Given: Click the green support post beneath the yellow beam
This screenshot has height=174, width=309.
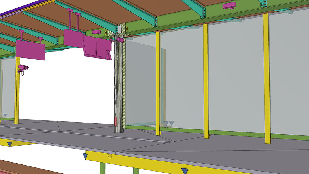Looking at the screenshot, I should point(103,168).
